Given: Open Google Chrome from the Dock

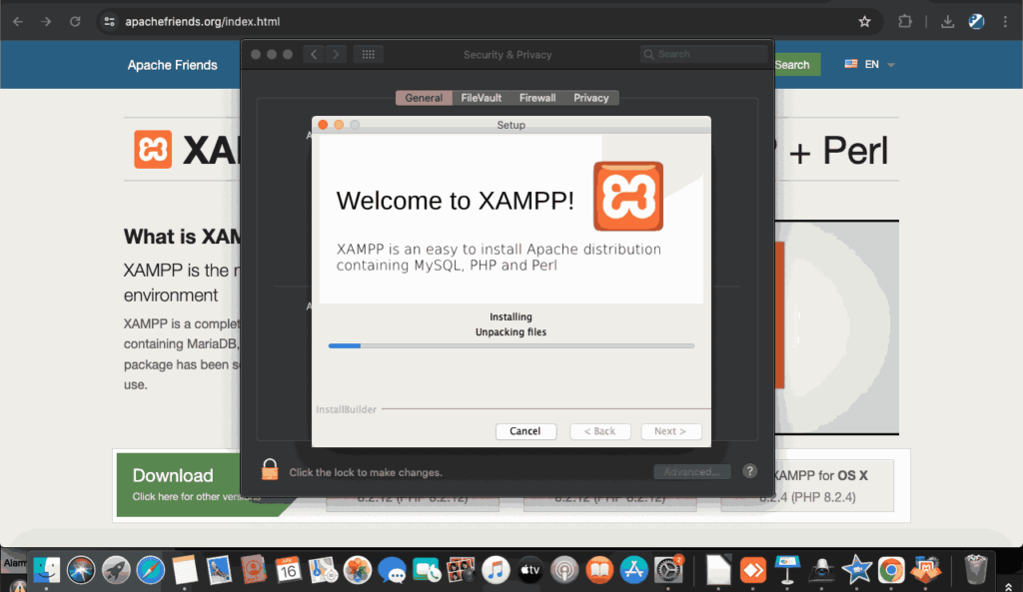Looking at the screenshot, I should click(x=891, y=570).
